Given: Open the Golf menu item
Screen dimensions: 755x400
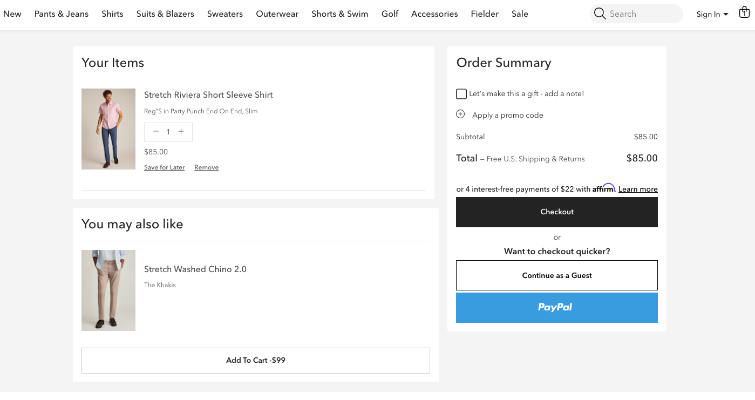Looking at the screenshot, I should [x=390, y=13].
